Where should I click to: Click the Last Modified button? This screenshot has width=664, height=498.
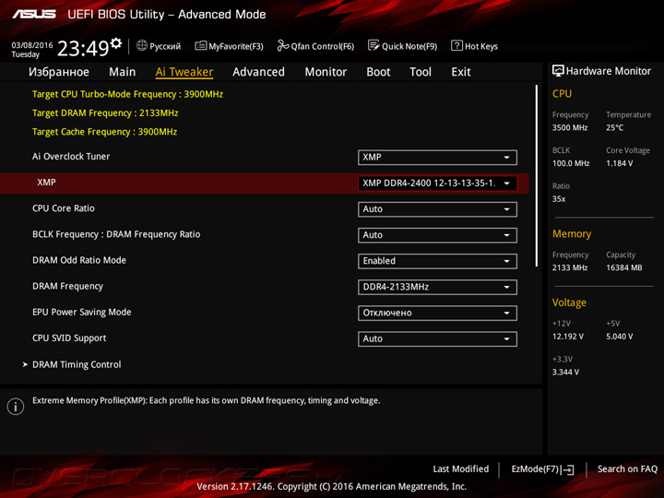461,468
